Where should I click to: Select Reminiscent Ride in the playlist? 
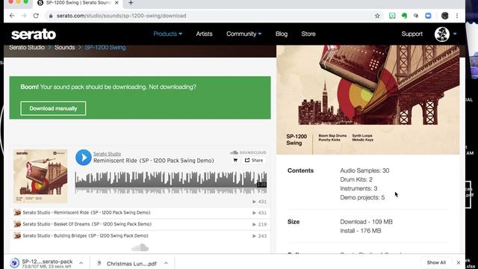click(140, 212)
